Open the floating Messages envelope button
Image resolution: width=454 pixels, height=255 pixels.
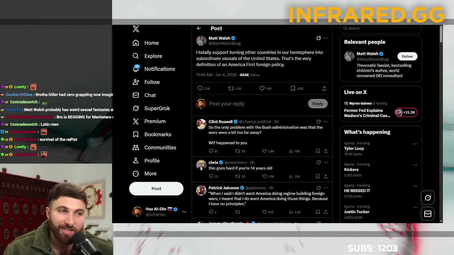pos(428,214)
